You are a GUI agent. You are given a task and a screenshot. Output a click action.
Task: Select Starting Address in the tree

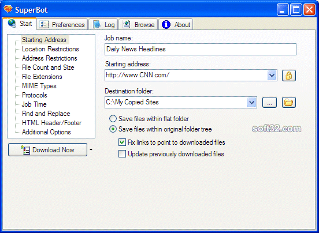click(x=44, y=40)
